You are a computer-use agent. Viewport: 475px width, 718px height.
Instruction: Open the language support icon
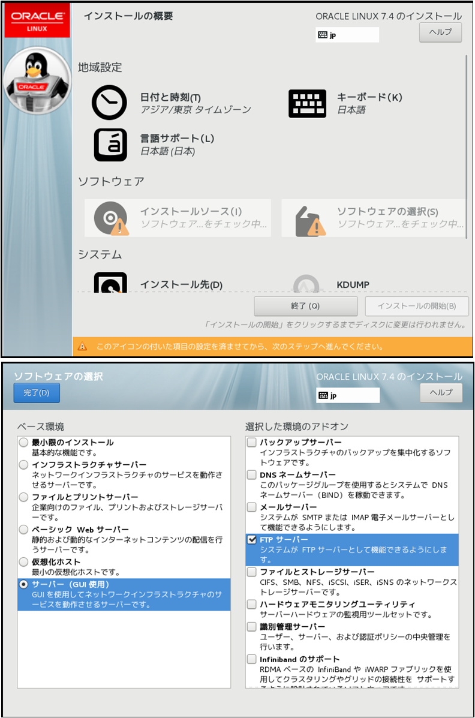point(110,145)
